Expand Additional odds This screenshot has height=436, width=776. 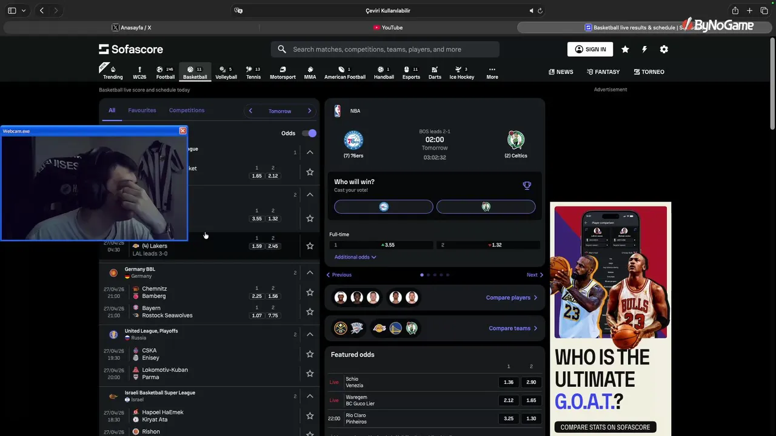(355, 257)
